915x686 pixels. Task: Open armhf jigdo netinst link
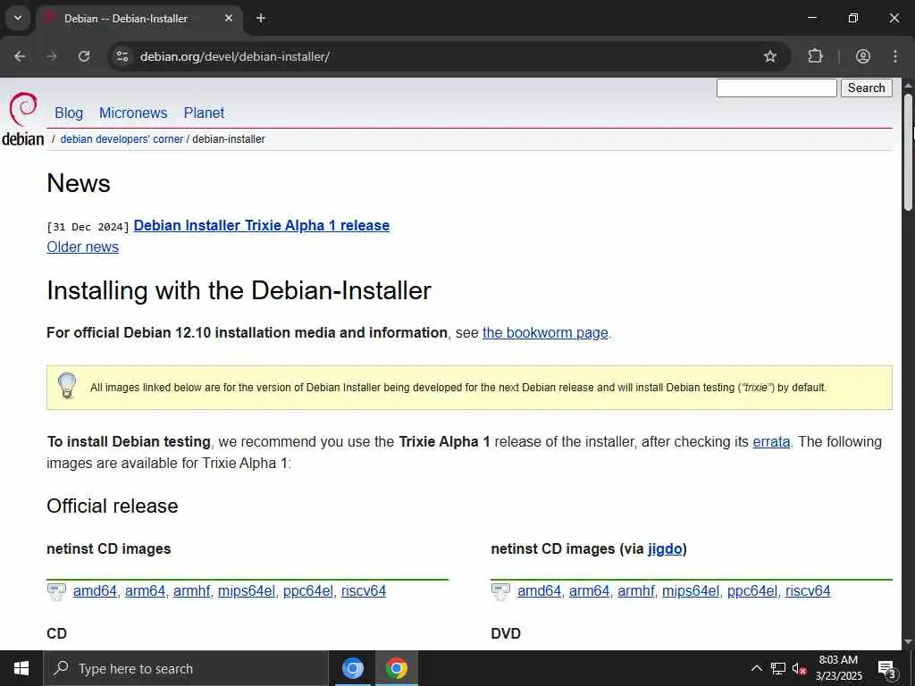(636, 591)
